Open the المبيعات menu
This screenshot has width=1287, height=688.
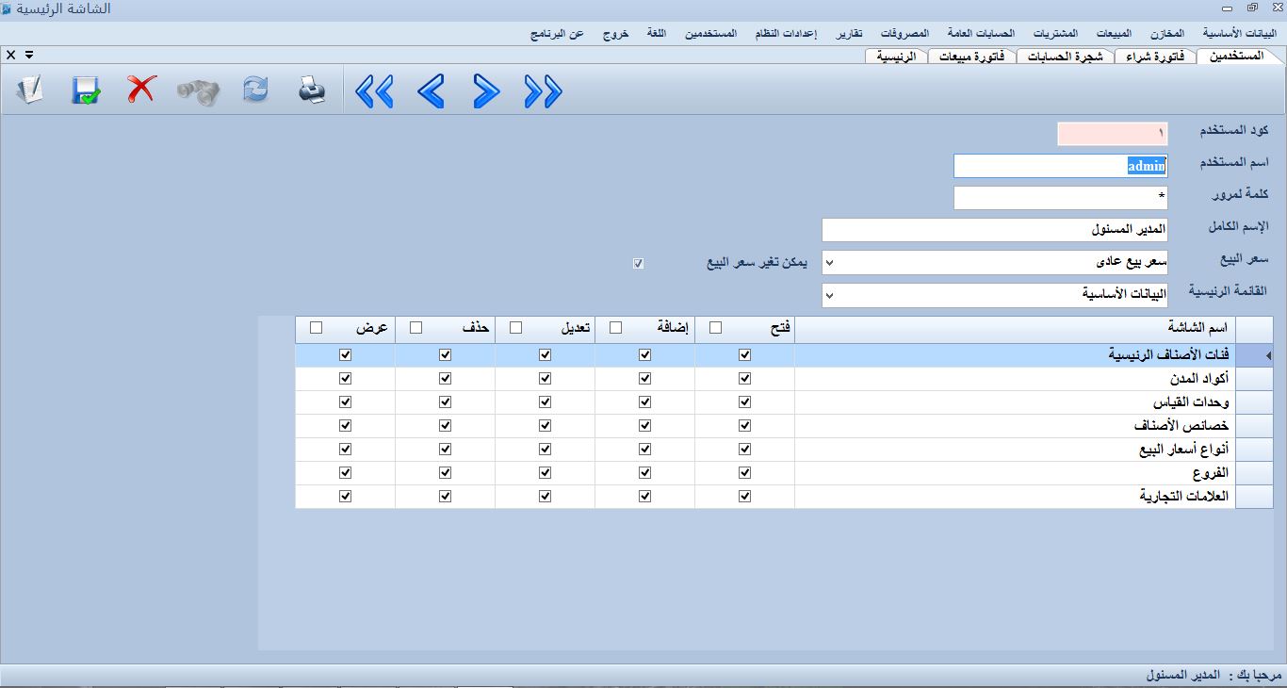[1114, 33]
